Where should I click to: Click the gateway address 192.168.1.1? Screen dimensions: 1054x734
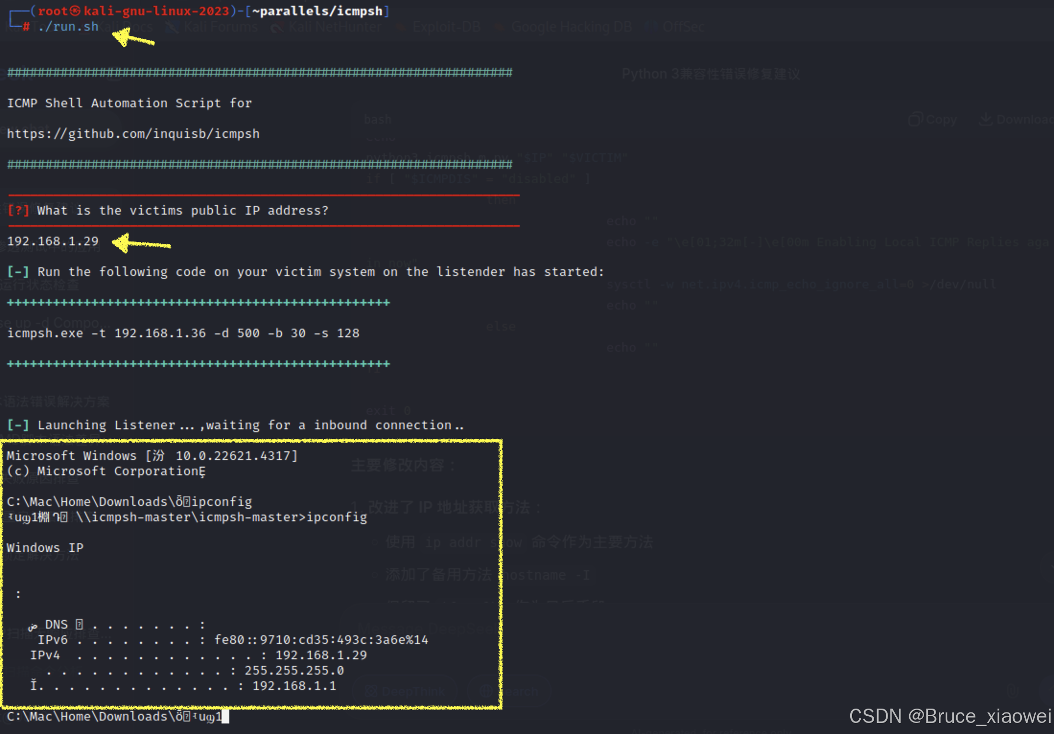[x=294, y=686]
